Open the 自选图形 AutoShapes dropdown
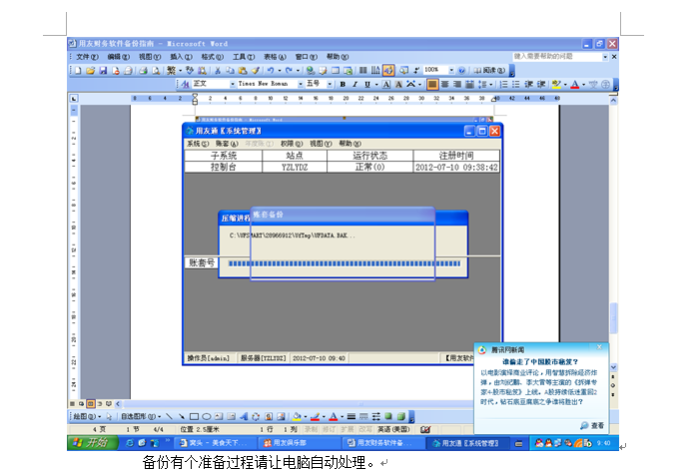The height and width of the screenshot is (470, 698). (x=141, y=417)
